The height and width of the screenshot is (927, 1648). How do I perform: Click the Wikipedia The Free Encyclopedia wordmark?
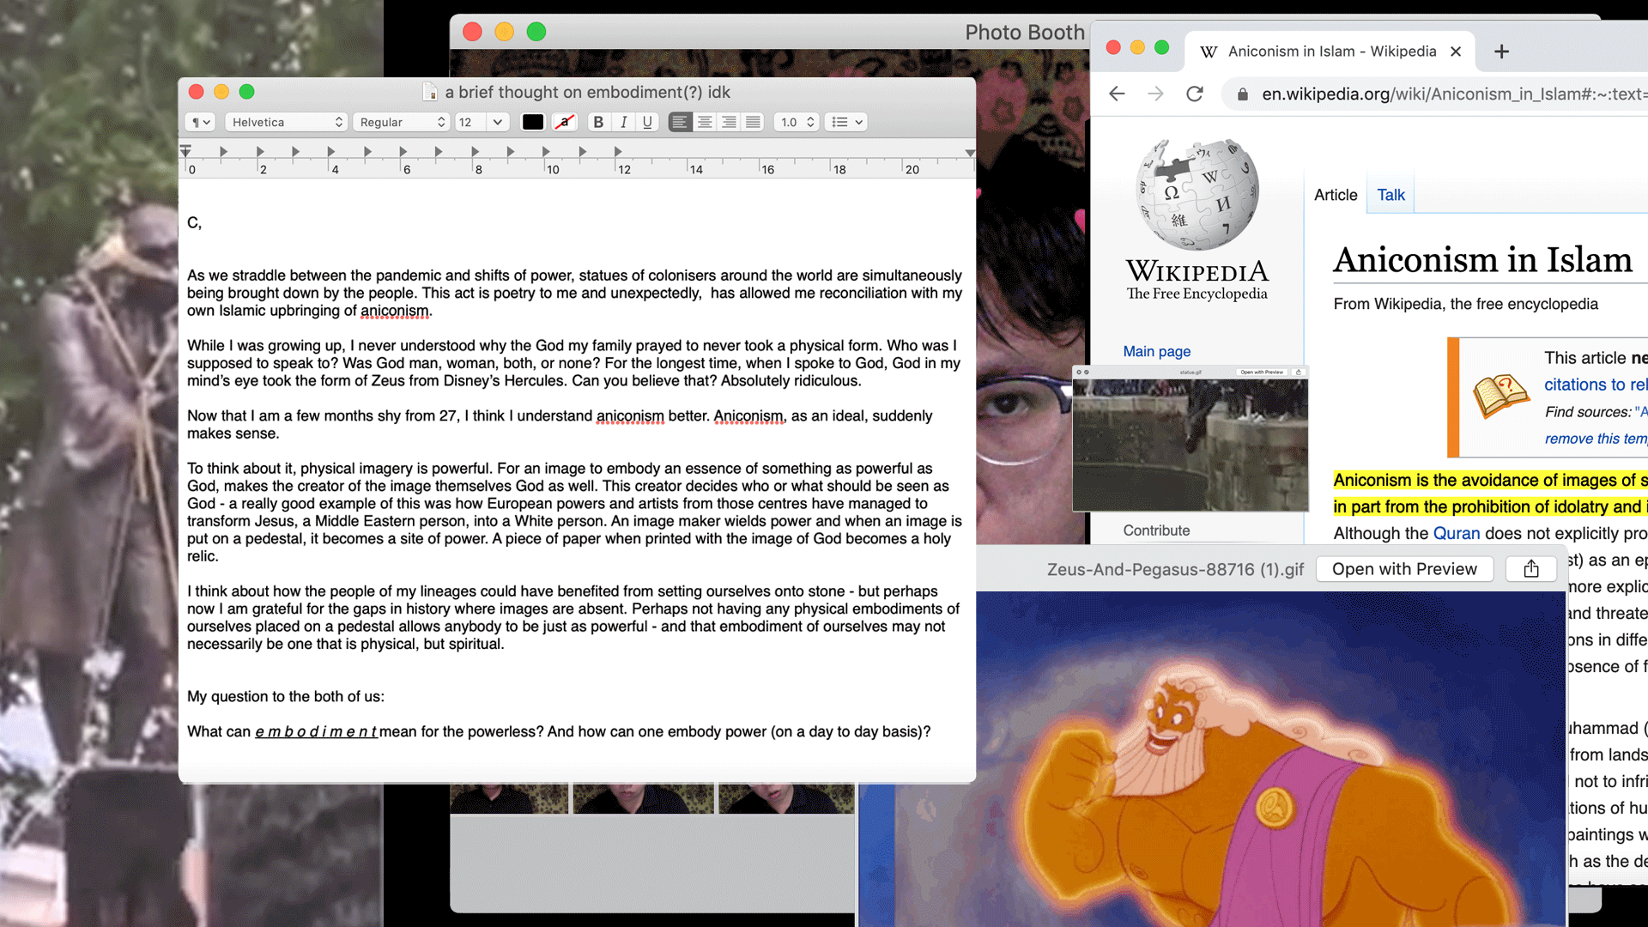(1197, 280)
